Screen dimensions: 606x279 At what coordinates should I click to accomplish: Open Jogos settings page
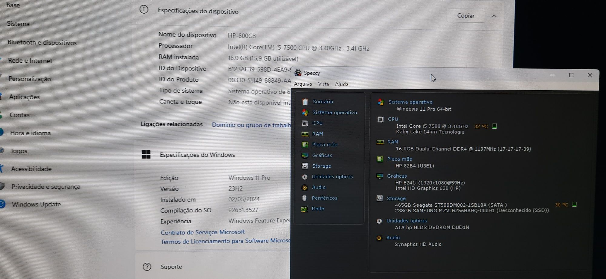click(19, 151)
